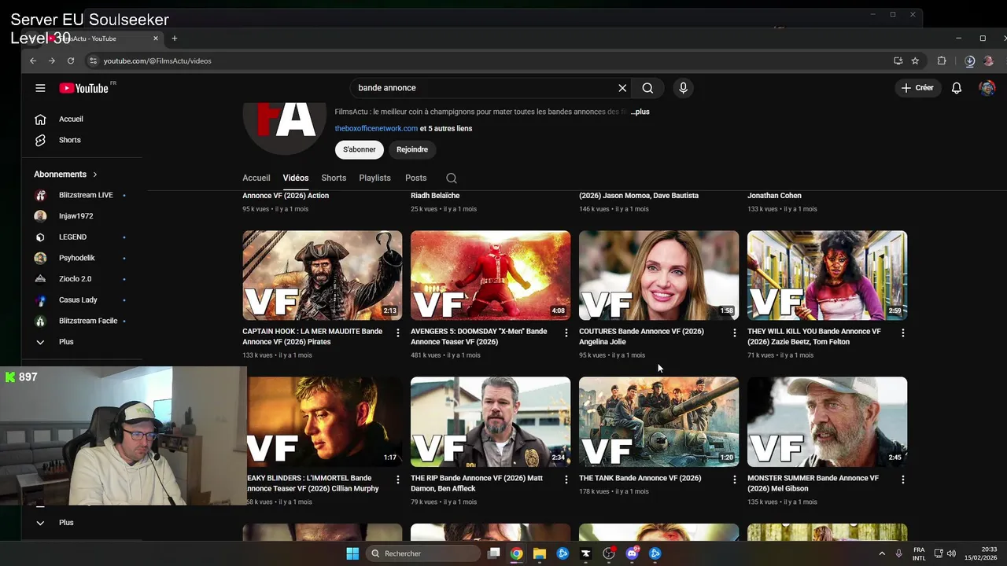Viewport: 1007px width, 566px height.
Task: Open options for They Will Kill You
Action: pos(902,333)
